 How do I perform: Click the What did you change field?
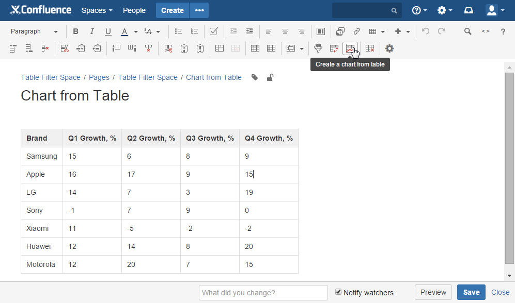pyautogui.click(x=263, y=292)
